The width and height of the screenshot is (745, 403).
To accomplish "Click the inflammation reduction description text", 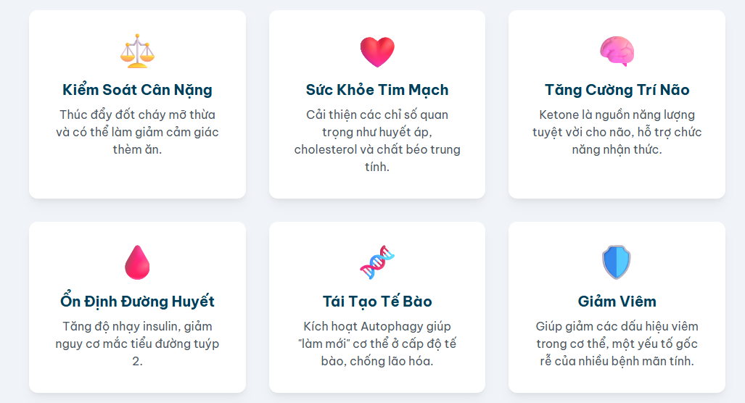I will pos(617,344).
